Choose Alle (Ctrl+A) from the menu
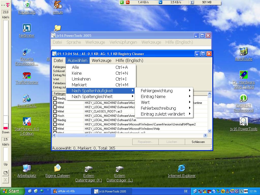 pos(101,67)
